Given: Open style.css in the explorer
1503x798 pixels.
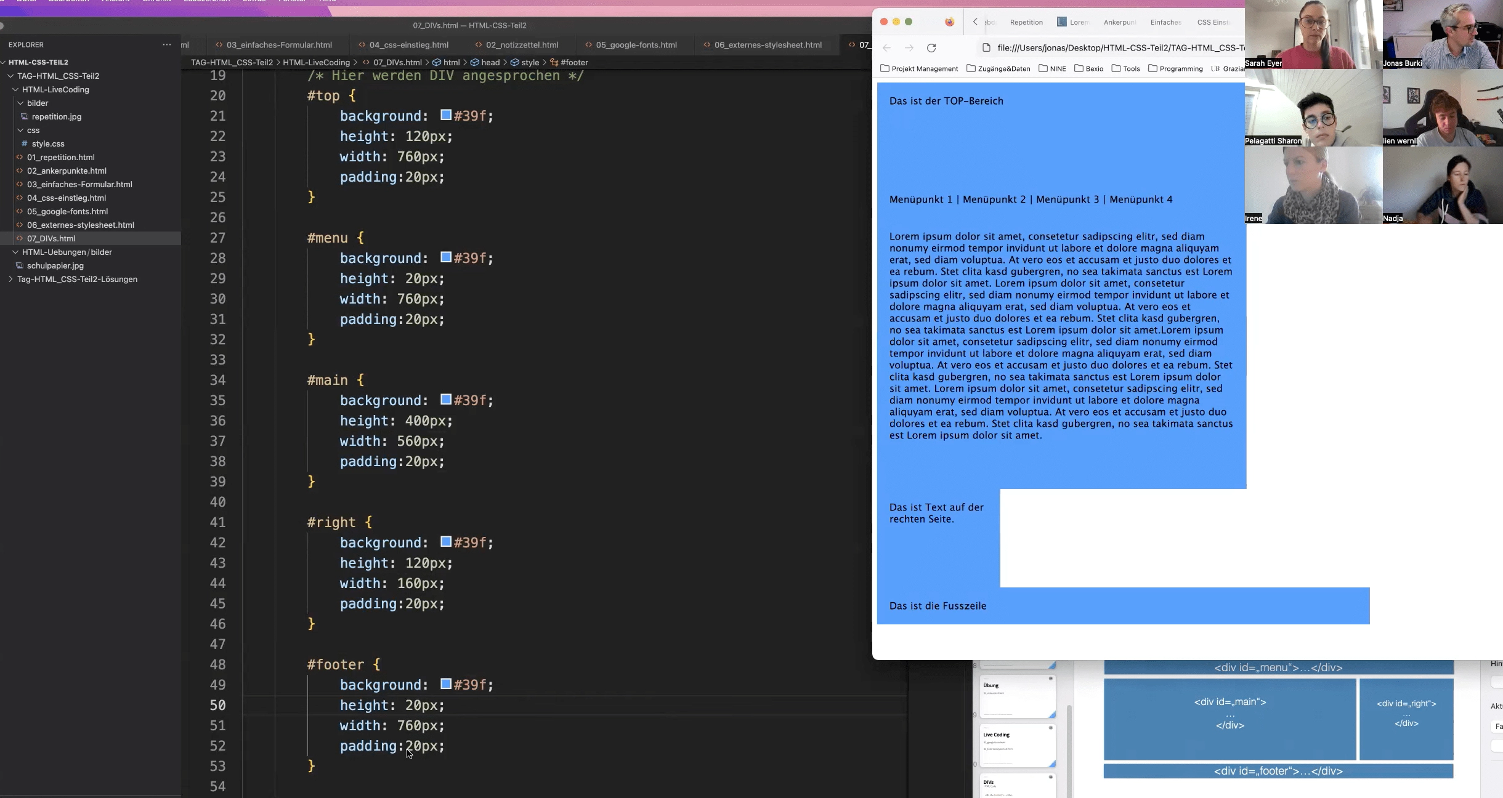Looking at the screenshot, I should 48,143.
